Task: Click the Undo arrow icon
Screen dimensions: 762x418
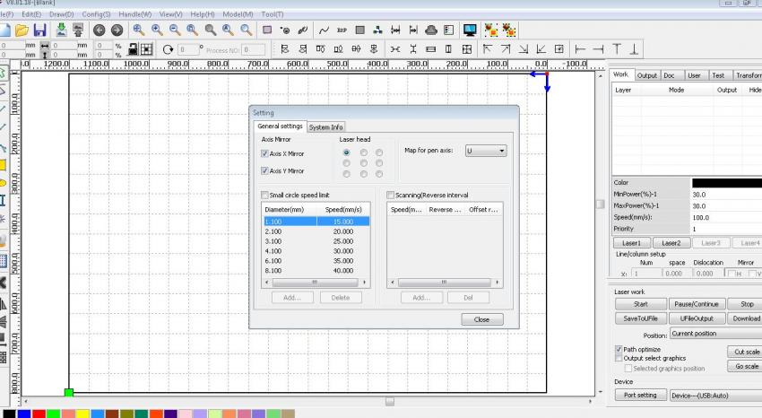Action: (98, 30)
